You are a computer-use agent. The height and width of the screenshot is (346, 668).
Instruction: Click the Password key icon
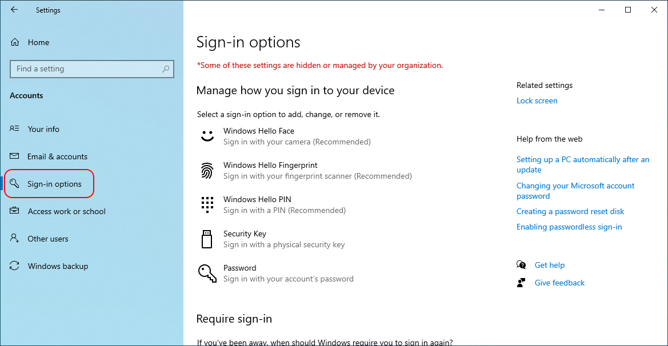pyautogui.click(x=207, y=273)
